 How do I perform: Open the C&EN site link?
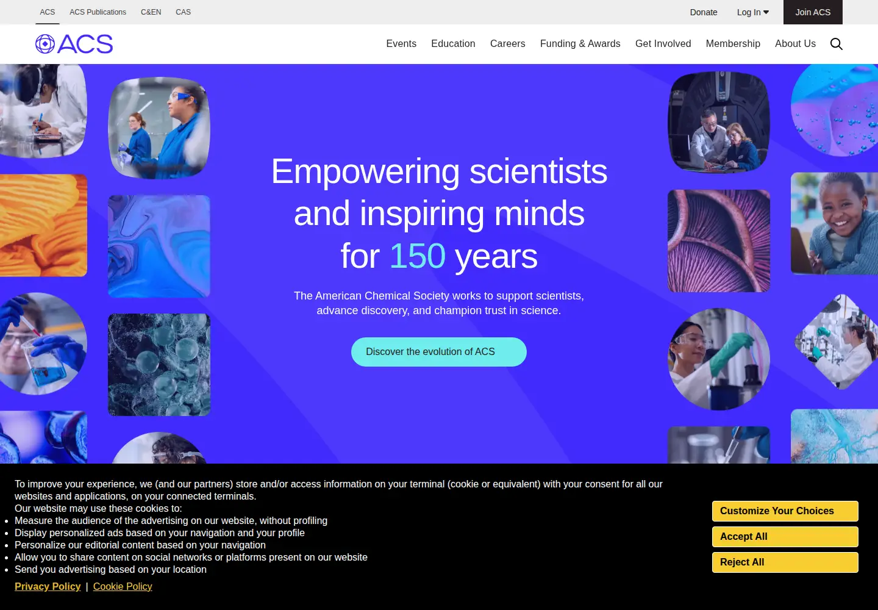pos(151,12)
